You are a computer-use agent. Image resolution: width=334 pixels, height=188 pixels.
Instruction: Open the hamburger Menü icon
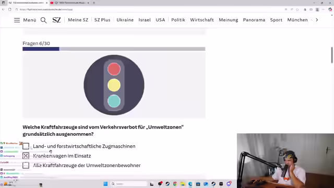[x=17, y=20]
